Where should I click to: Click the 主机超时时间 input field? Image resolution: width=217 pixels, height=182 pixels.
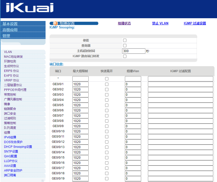tap(134, 51)
